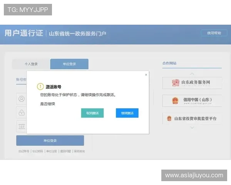
Task: Click the national emblem beside 信用中国（山东）
Action: (x=175, y=101)
